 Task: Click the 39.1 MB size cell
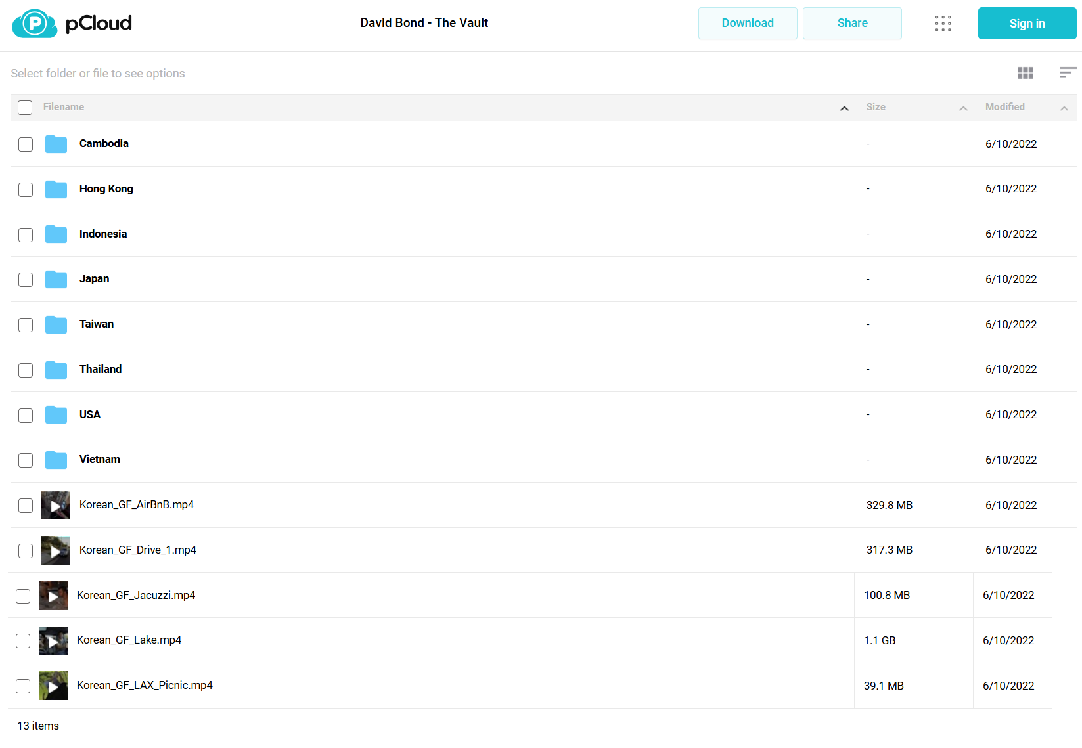tap(884, 686)
